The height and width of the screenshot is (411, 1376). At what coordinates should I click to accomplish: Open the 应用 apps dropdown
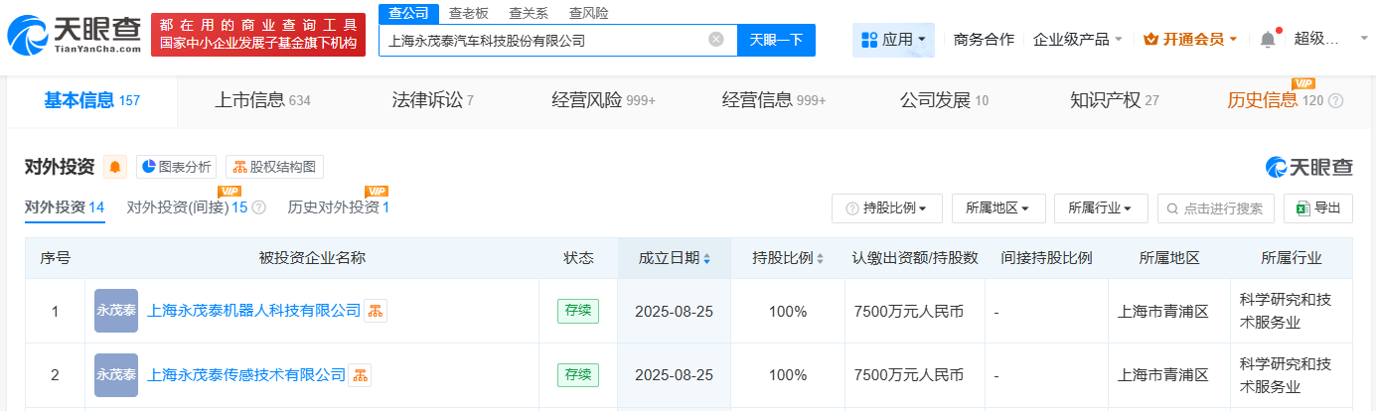(893, 40)
